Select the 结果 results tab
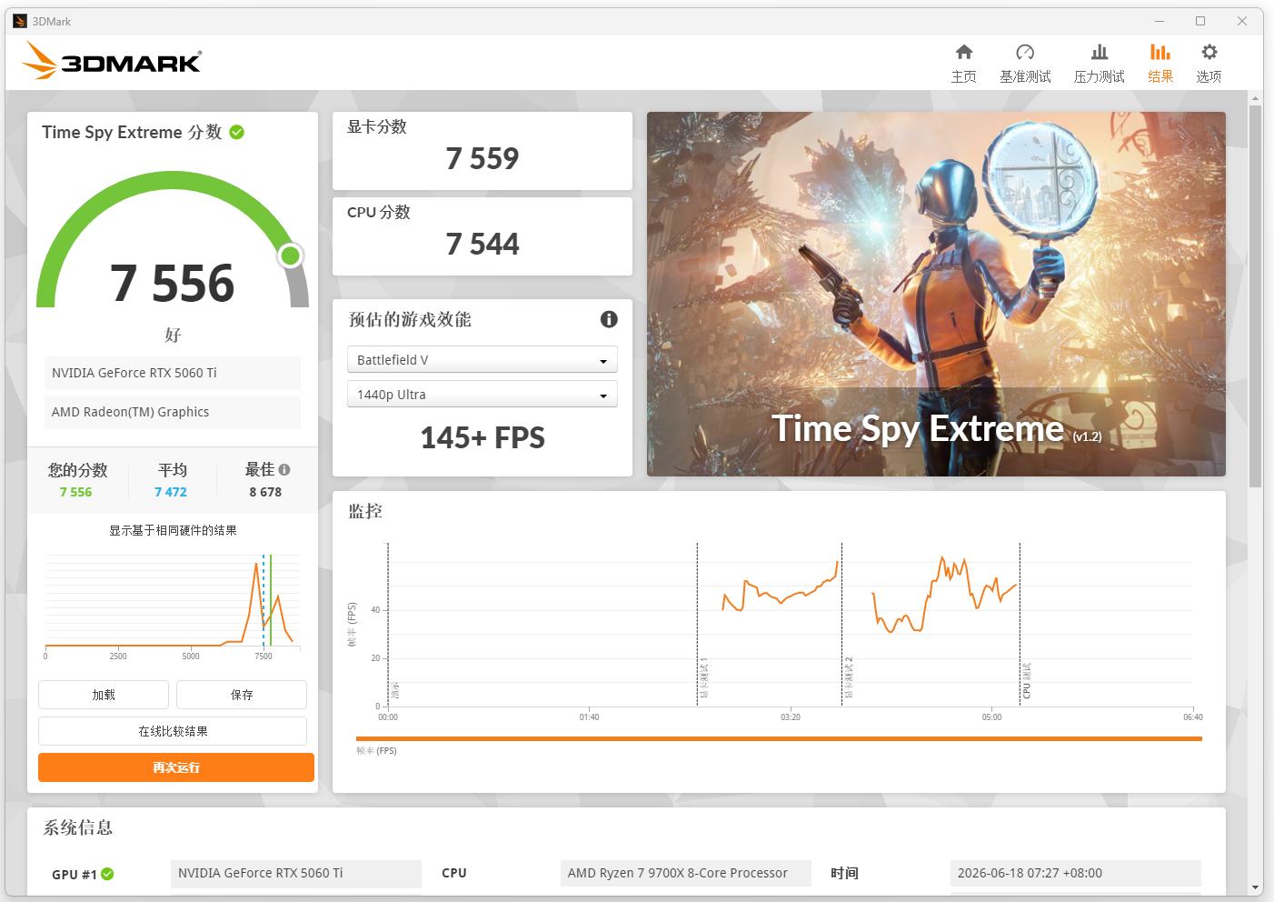 [x=1160, y=63]
